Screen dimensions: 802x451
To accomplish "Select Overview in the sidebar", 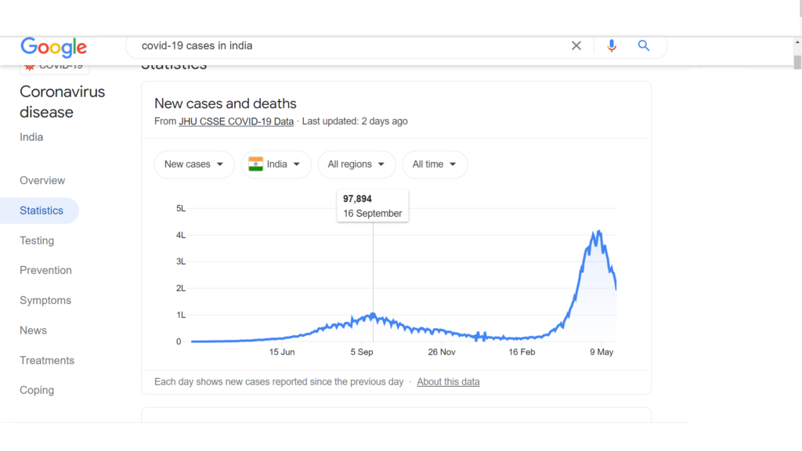I will tap(42, 181).
